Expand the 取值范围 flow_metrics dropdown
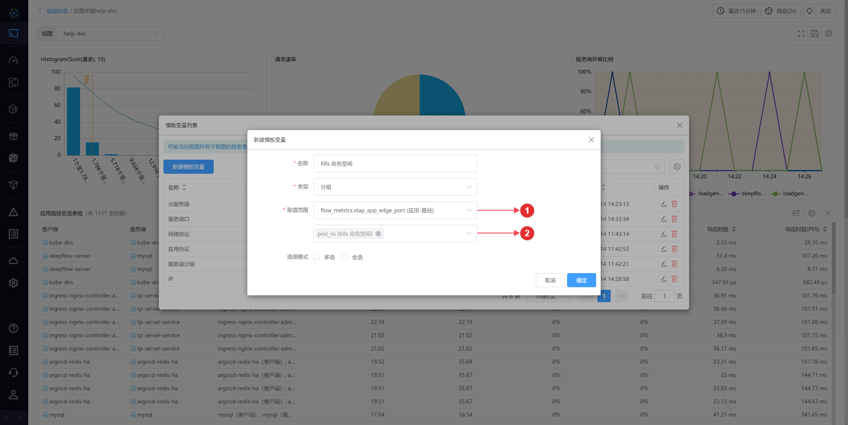848x425 pixels. (395, 211)
